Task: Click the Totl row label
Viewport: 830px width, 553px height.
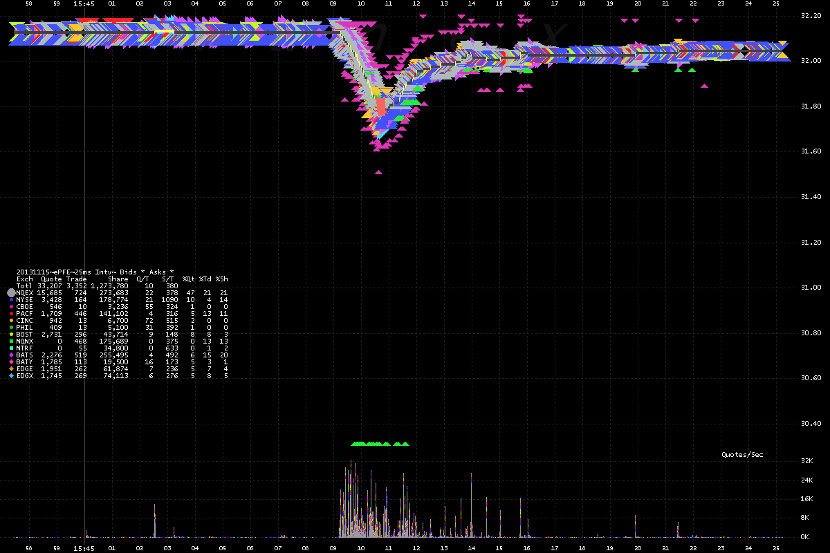Action: (x=24, y=286)
